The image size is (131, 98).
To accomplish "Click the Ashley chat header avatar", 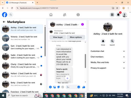I will (53, 25).
